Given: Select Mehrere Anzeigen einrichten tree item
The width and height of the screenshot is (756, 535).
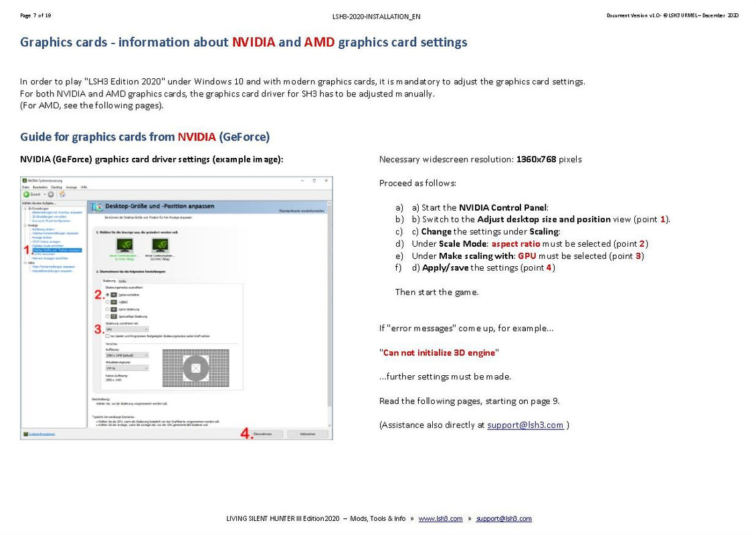Looking at the screenshot, I should click(50, 258).
